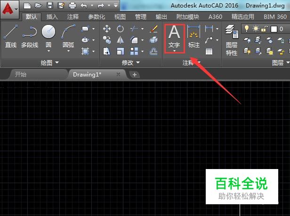
Task: Select the Scale tool
Action: pos(120,51)
